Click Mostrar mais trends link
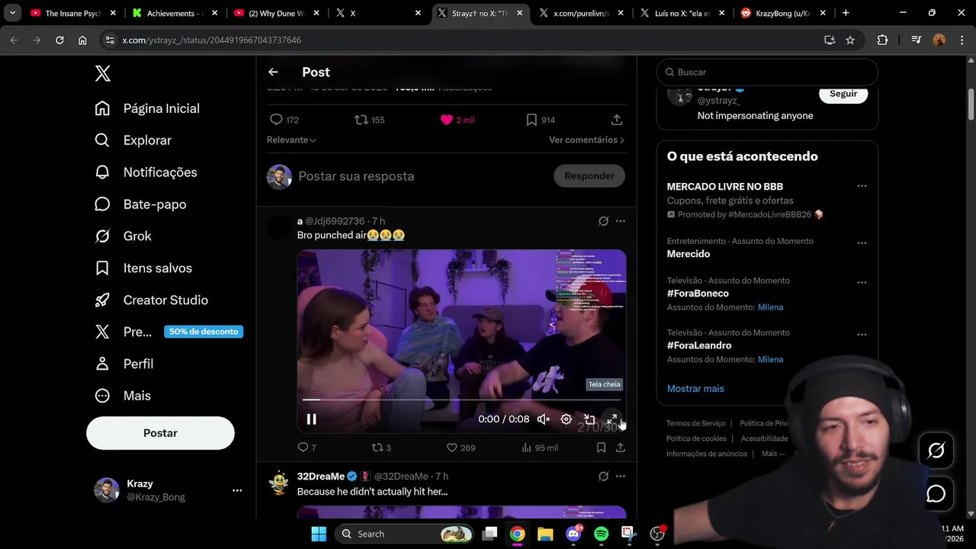 (695, 389)
